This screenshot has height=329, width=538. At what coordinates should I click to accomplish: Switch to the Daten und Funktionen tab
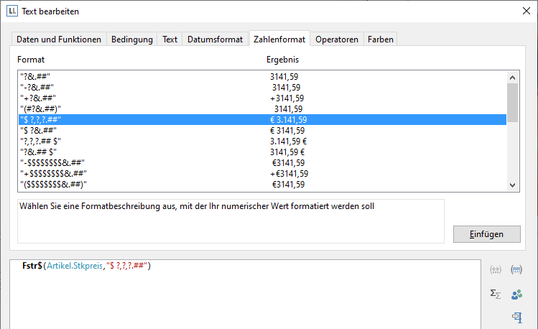(x=59, y=40)
